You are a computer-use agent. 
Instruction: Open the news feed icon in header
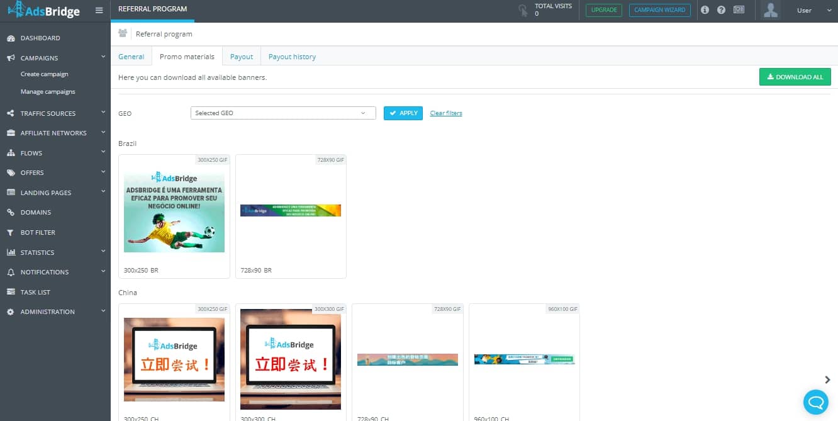[739, 10]
